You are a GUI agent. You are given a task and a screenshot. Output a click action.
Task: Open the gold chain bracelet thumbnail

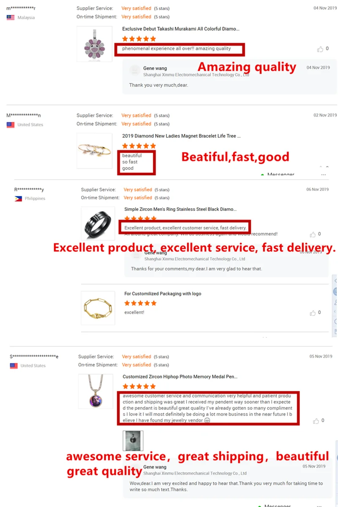98,308
